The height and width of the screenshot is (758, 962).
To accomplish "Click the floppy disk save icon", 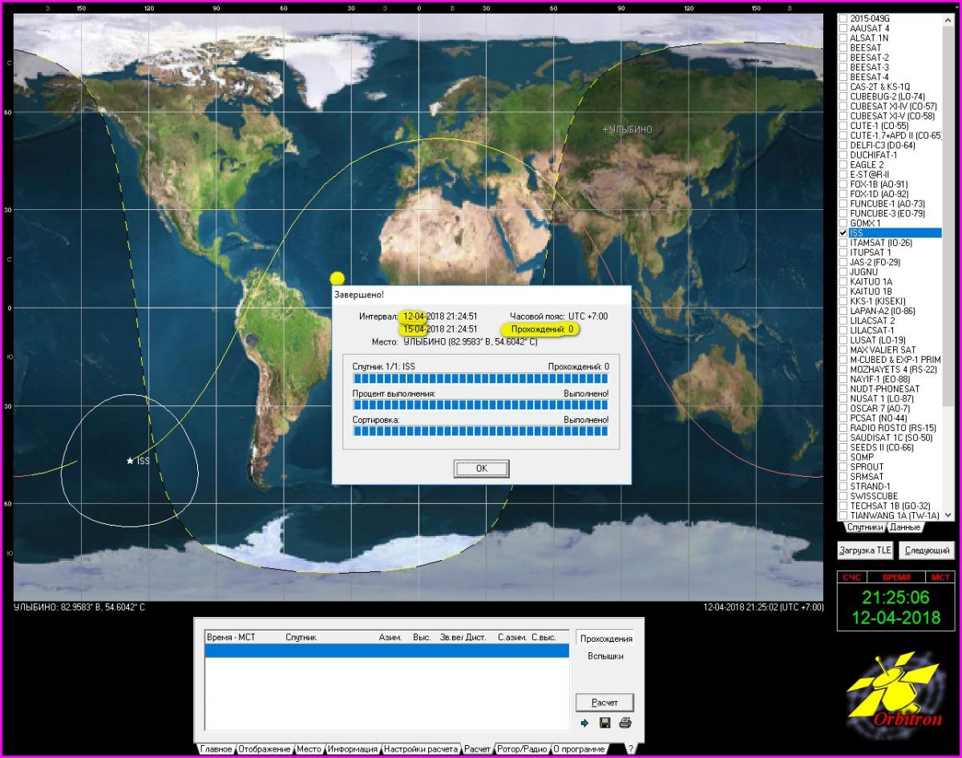I will (x=605, y=723).
